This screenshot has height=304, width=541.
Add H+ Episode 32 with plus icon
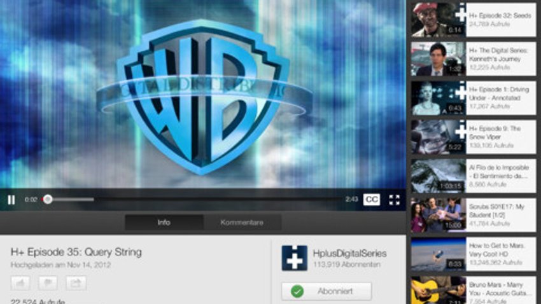461,15
